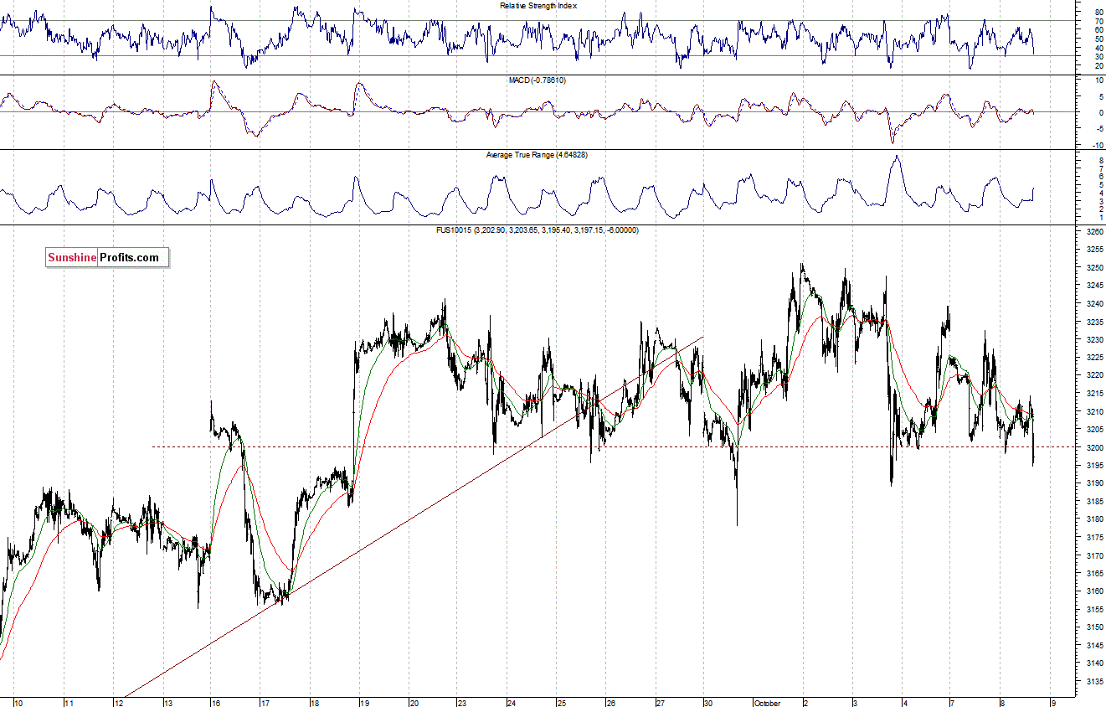Click the 'October' label on date axis

[x=768, y=703]
